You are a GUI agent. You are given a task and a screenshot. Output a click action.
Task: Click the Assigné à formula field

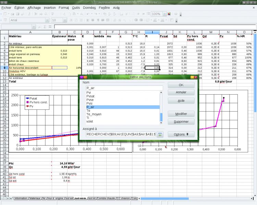(121, 134)
